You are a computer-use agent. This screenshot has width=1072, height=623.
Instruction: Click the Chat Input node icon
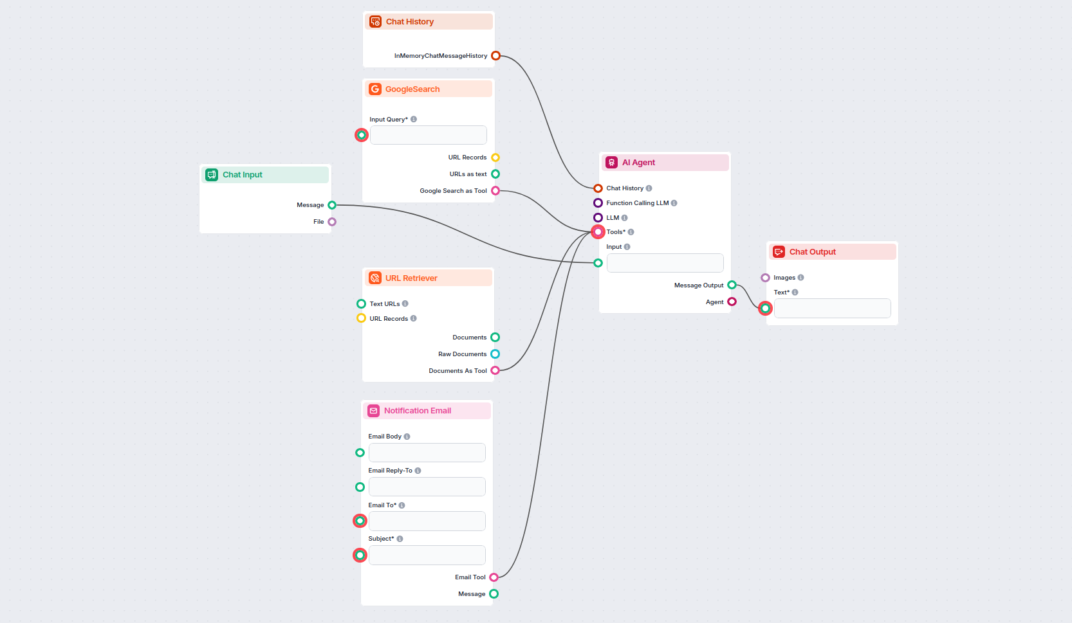tap(211, 174)
